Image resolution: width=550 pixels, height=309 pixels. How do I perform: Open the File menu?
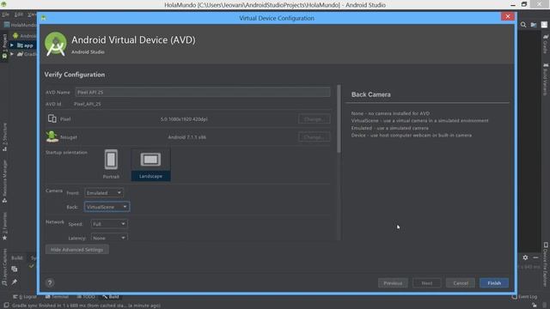point(5,15)
